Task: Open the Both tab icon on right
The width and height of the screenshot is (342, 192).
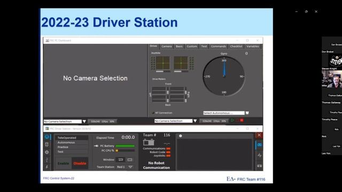Action: point(259,166)
